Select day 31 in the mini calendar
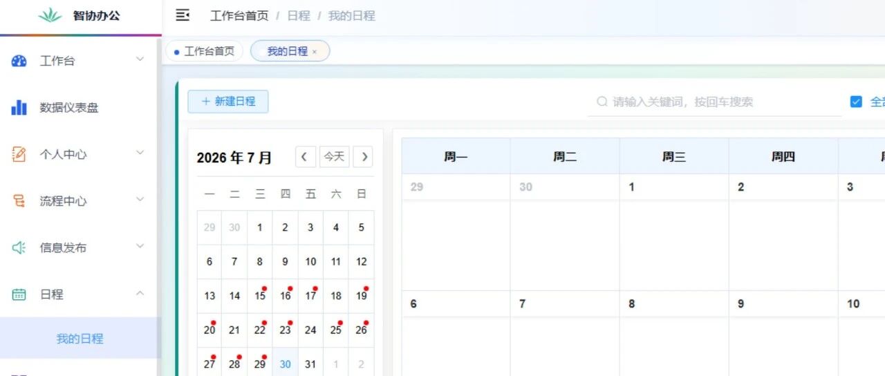This screenshot has height=376, width=885. [310, 363]
